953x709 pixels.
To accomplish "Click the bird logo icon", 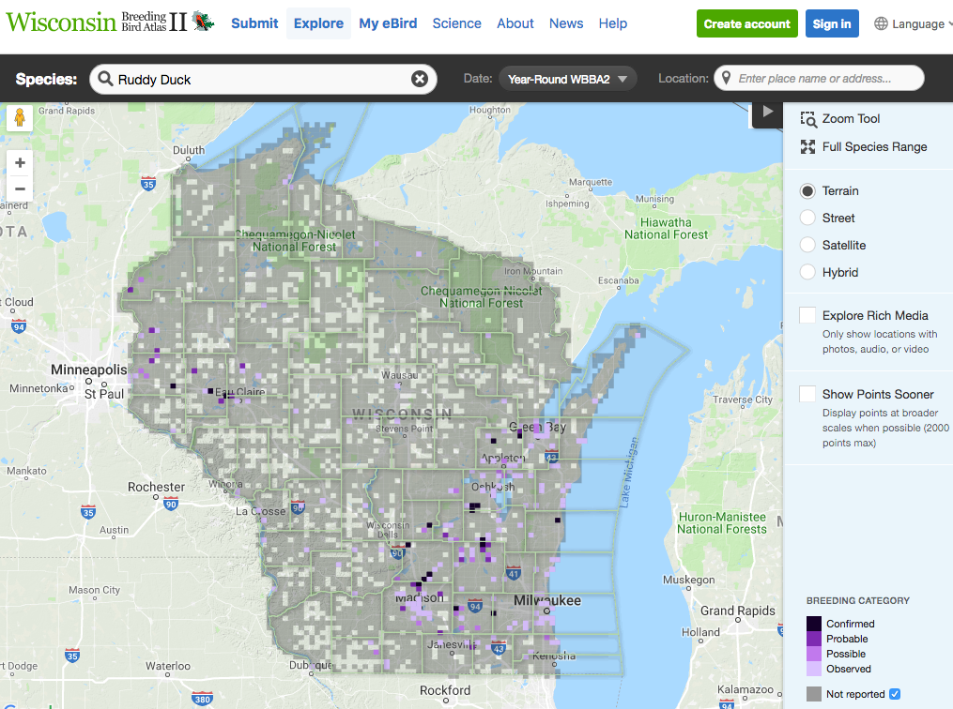I will pyautogui.click(x=204, y=22).
